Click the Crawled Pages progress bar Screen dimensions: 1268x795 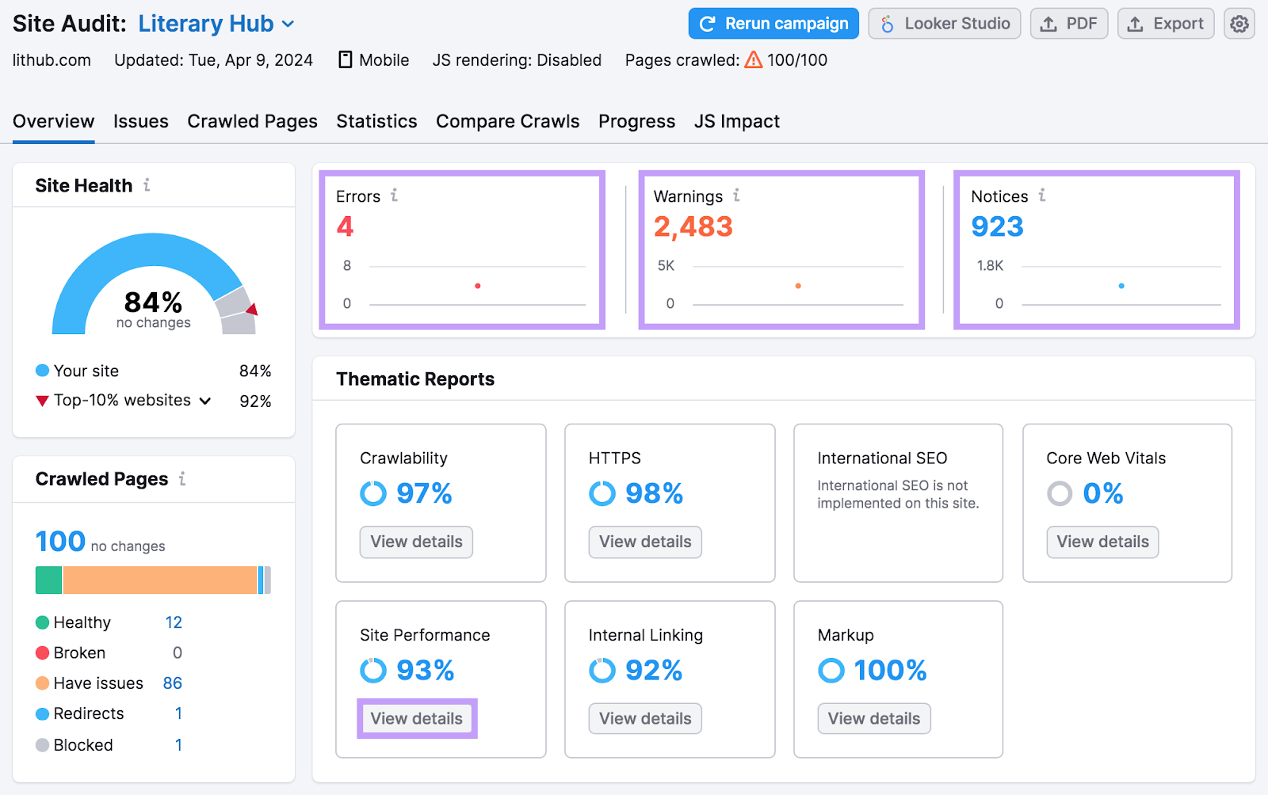click(153, 580)
